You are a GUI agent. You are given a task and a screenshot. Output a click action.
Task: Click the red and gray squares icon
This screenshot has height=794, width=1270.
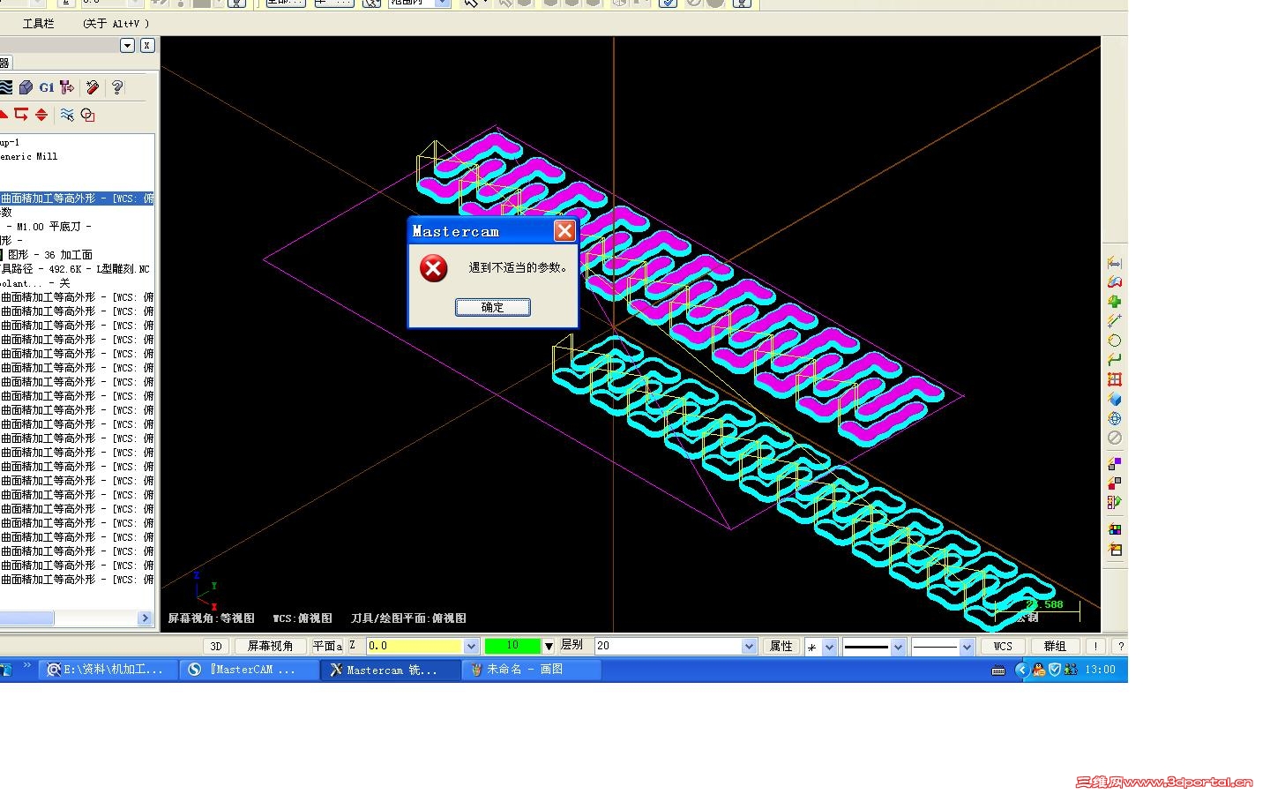pyautogui.click(x=1115, y=483)
